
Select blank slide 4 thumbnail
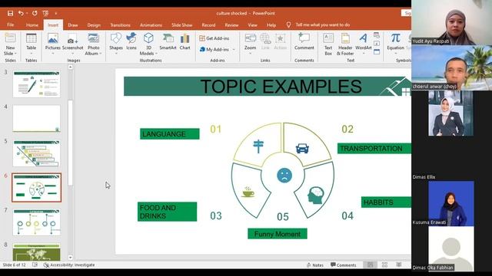tap(36, 118)
